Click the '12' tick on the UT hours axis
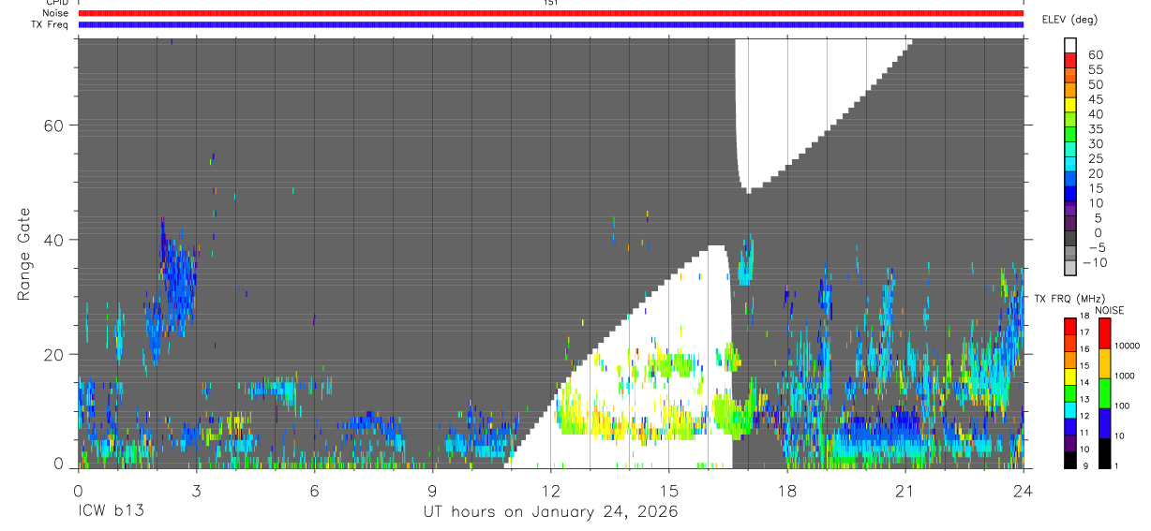 coord(551,490)
